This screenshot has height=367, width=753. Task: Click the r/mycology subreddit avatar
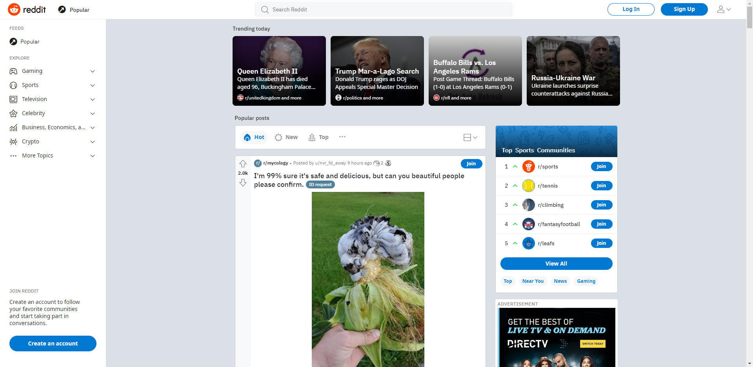[x=258, y=163]
